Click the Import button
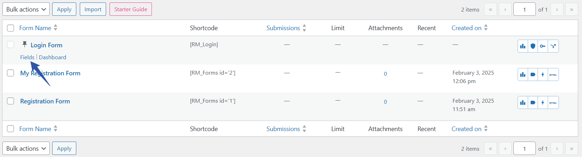 93,9
